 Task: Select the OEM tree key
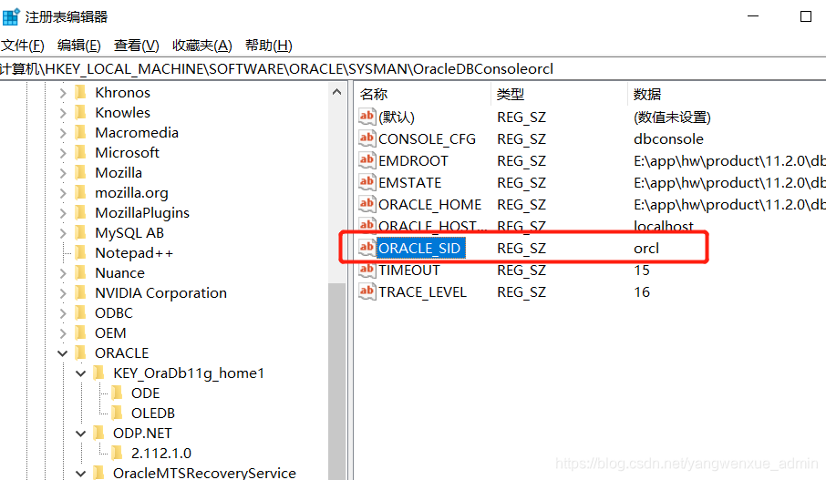(x=110, y=333)
